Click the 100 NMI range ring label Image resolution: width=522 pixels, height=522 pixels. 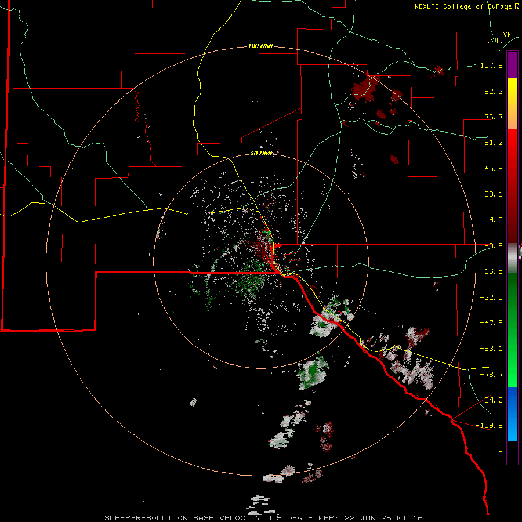point(260,46)
